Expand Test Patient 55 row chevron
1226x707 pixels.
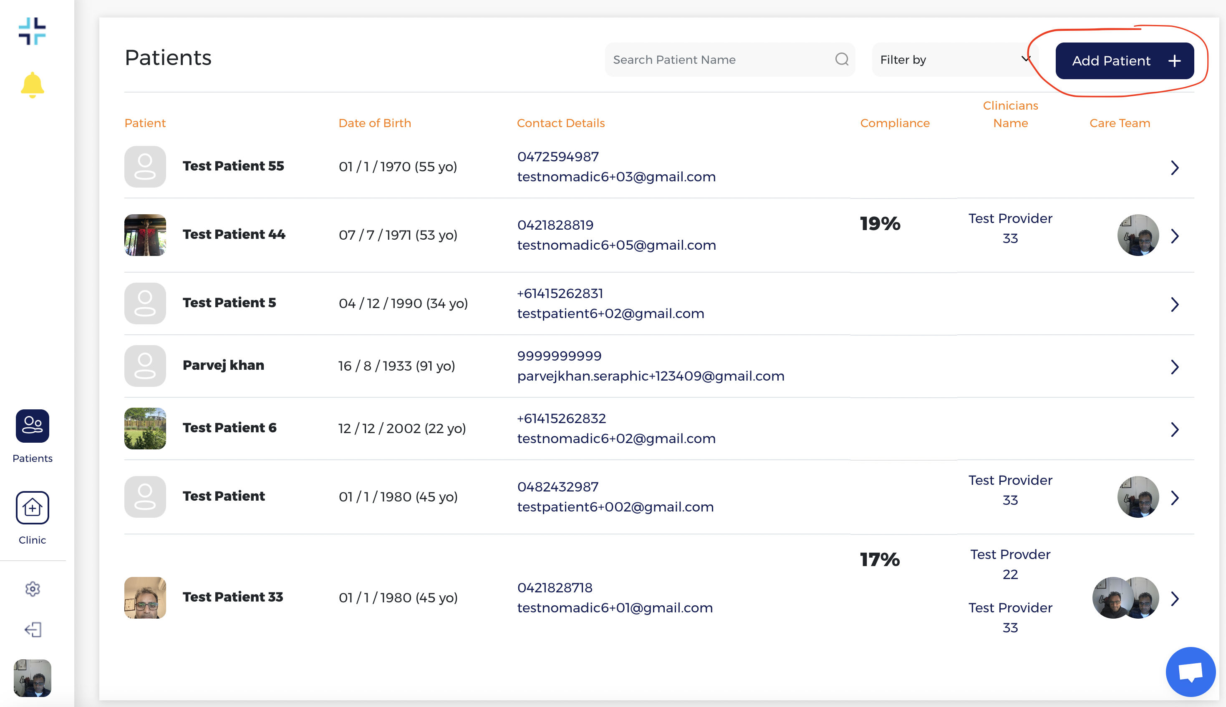[1175, 168]
